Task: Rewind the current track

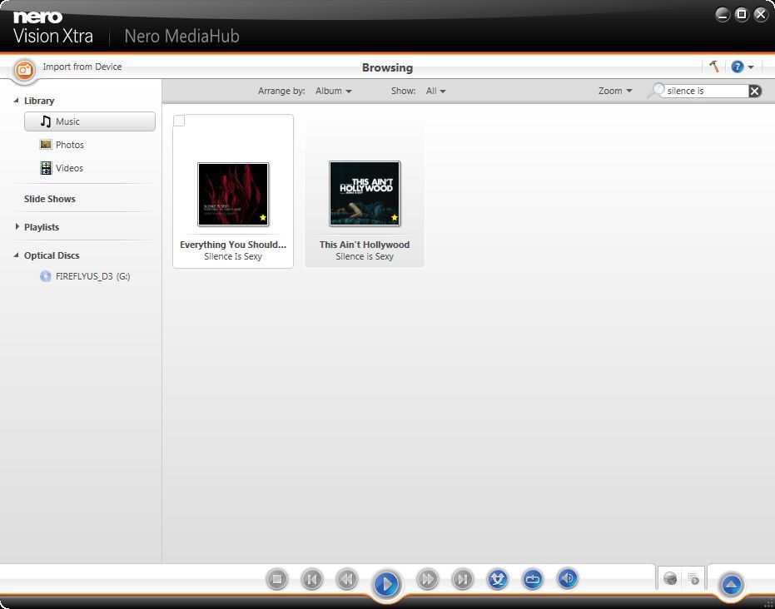Action: [347, 579]
